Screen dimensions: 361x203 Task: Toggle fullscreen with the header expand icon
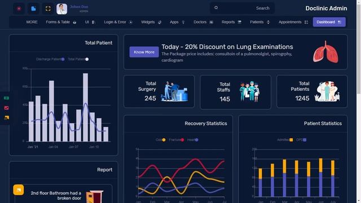click(48, 9)
